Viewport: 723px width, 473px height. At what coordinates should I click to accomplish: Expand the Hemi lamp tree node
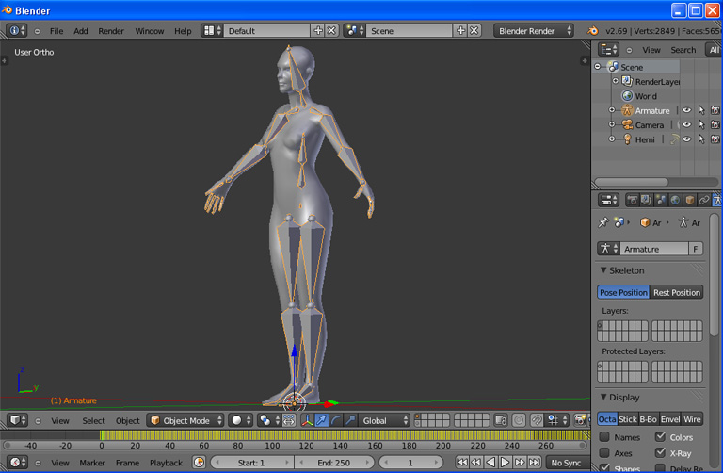612,139
